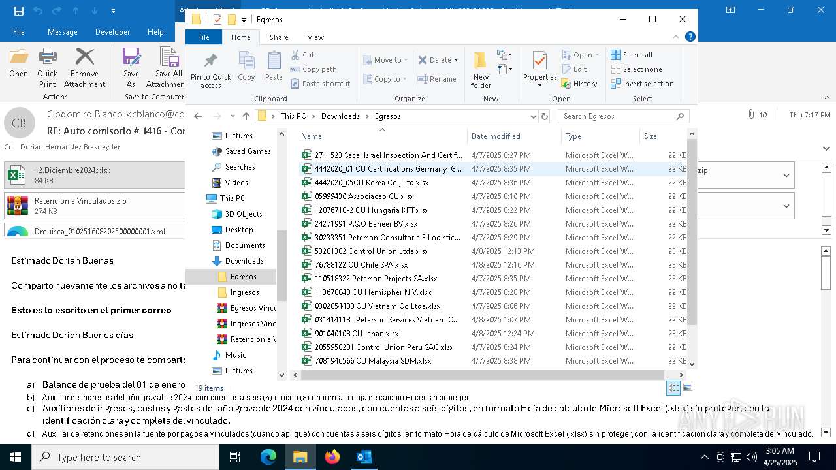The width and height of the screenshot is (836, 470).
Task: Create a New folder
Action: pos(481,70)
